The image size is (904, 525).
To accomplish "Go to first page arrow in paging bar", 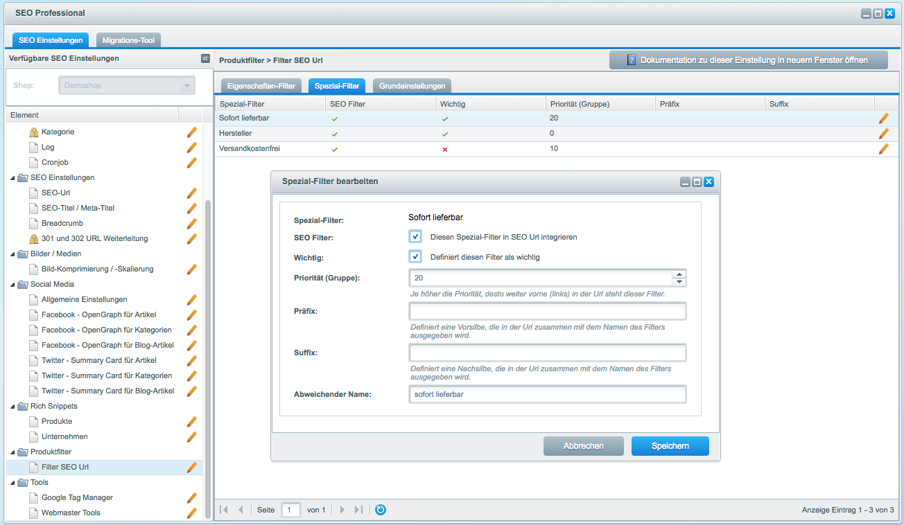I will point(224,510).
